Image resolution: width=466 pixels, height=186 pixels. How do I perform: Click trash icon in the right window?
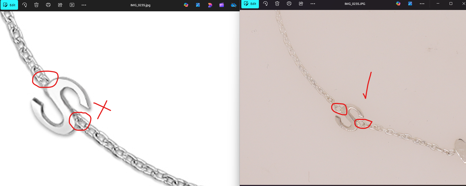click(x=277, y=4)
